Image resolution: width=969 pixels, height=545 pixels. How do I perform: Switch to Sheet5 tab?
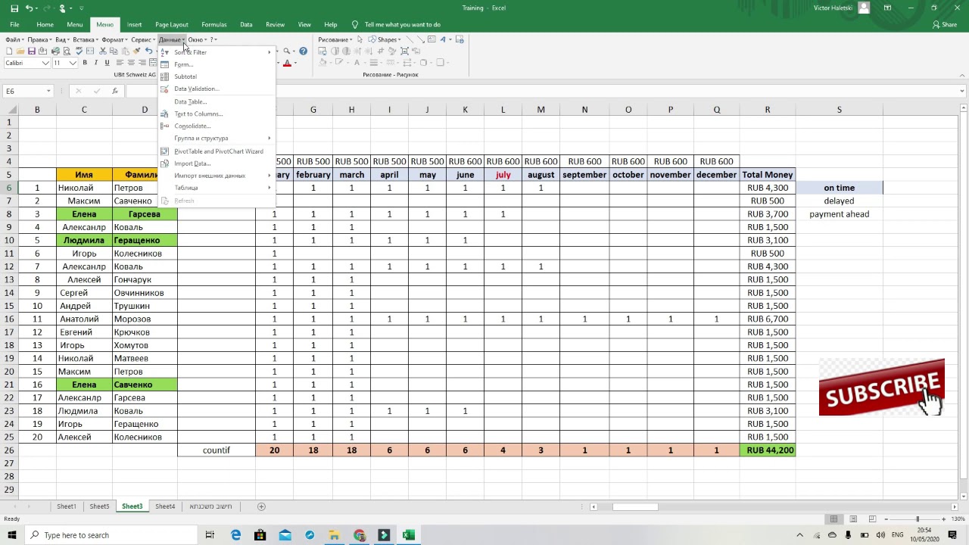(99, 506)
